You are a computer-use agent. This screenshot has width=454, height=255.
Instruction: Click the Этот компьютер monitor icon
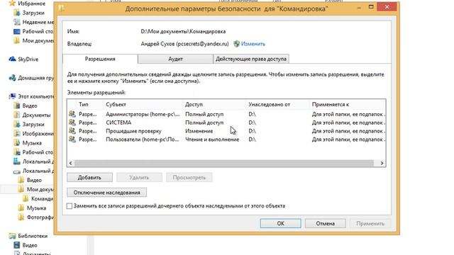tap(12, 96)
